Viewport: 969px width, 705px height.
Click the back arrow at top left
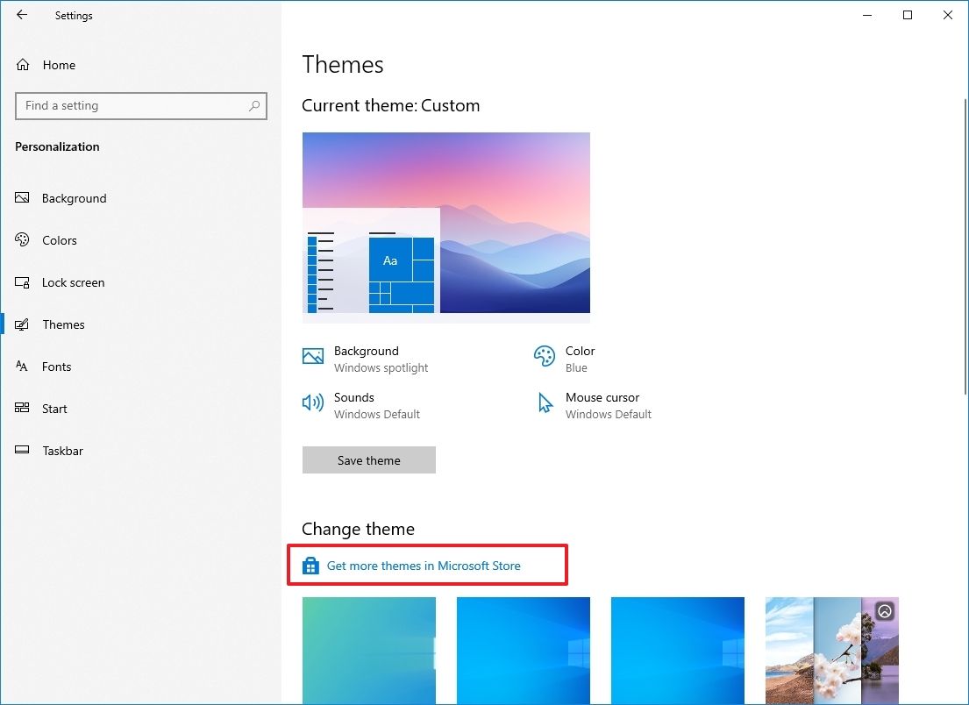pyautogui.click(x=22, y=15)
